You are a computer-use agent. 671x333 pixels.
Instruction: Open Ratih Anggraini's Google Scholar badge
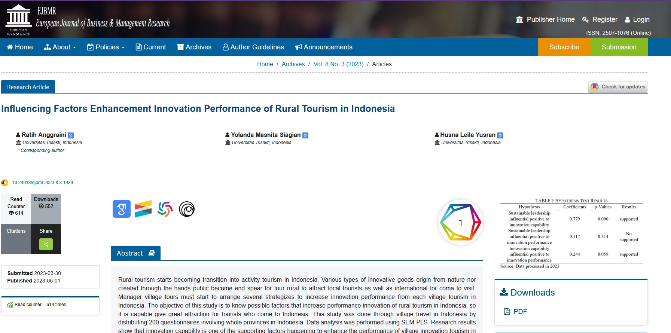tap(71, 135)
